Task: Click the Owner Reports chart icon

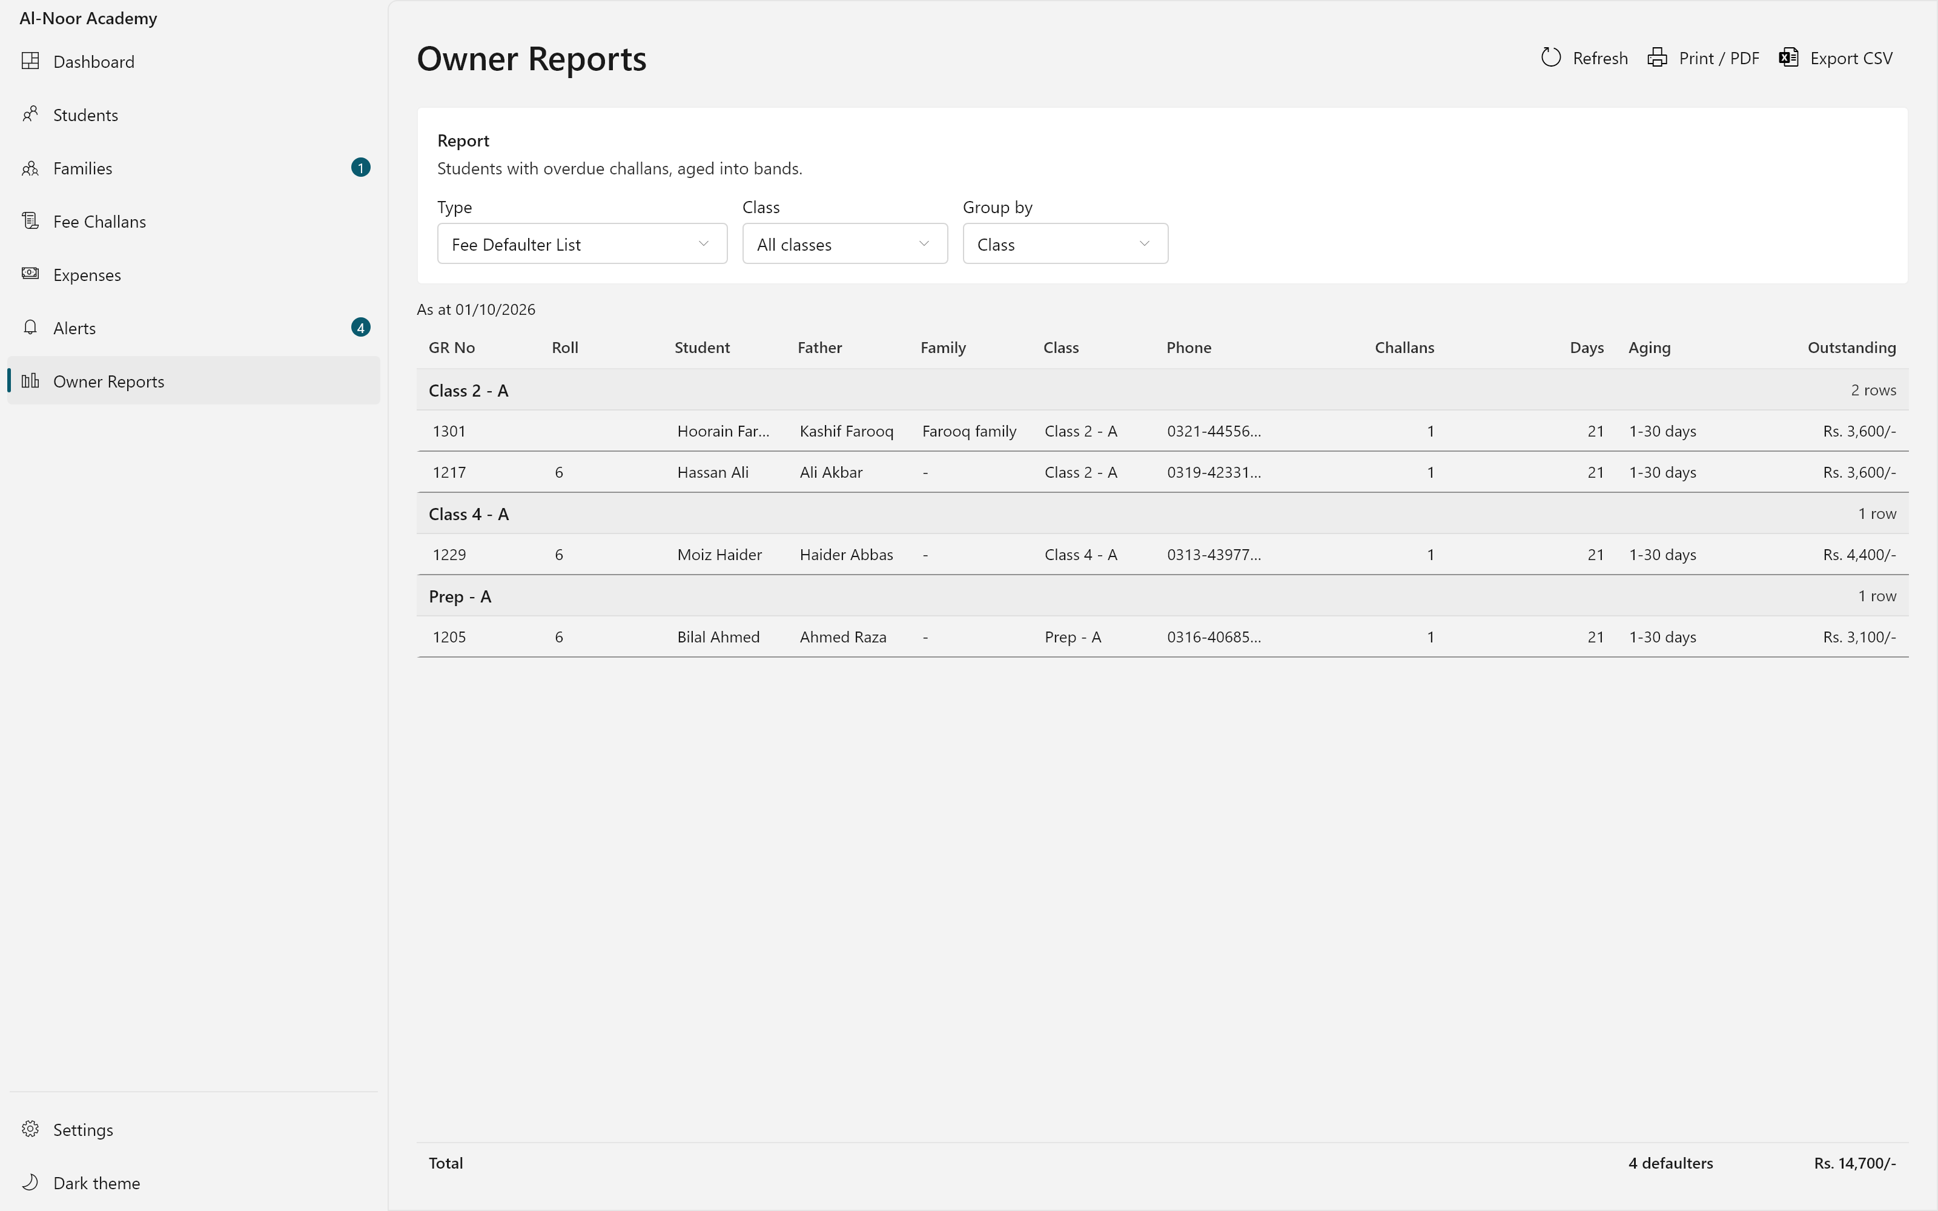Action: (x=30, y=380)
